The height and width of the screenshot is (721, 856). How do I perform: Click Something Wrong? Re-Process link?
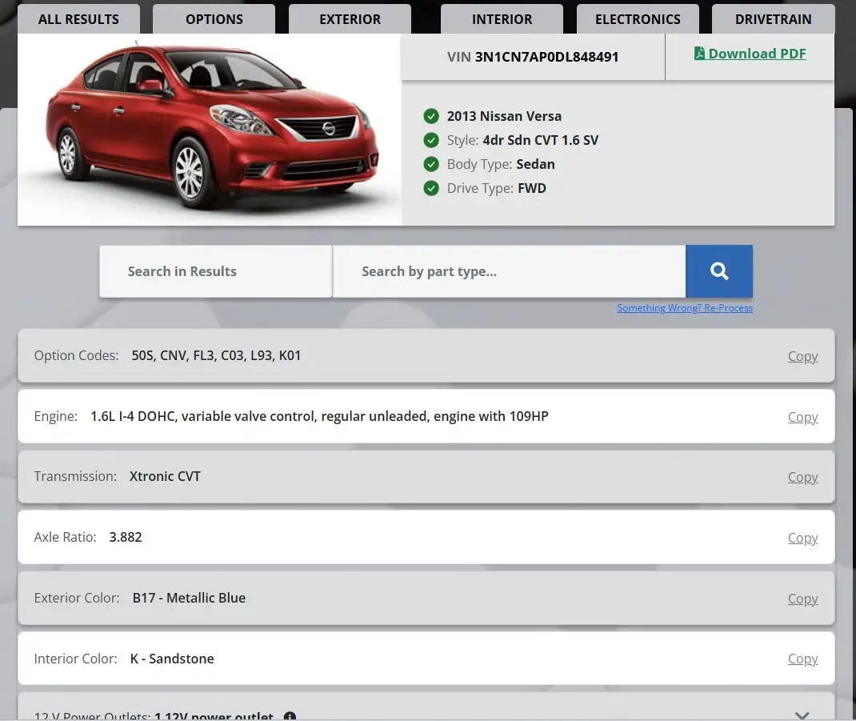click(x=685, y=307)
